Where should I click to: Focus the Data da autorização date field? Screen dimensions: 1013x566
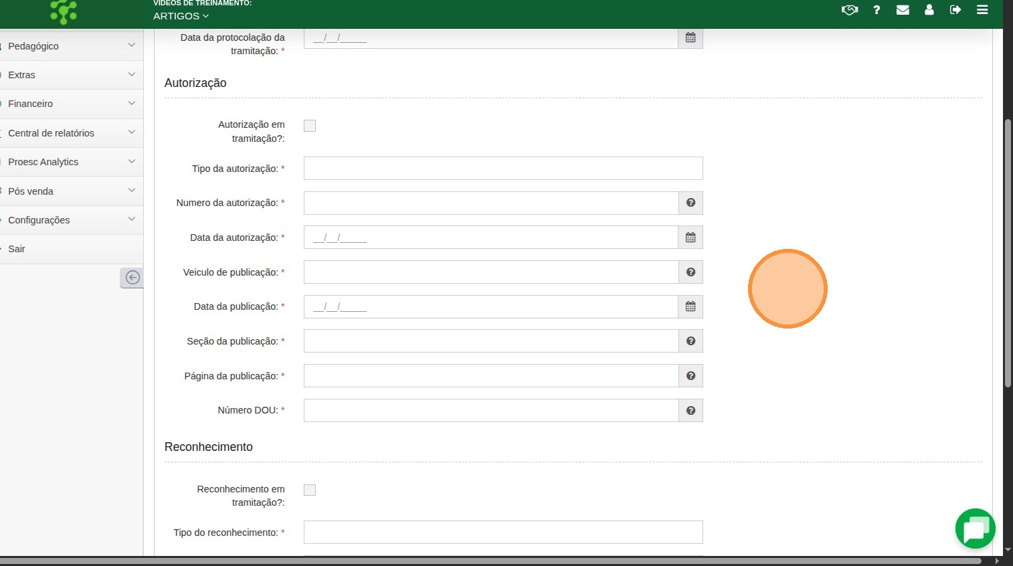pos(491,238)
